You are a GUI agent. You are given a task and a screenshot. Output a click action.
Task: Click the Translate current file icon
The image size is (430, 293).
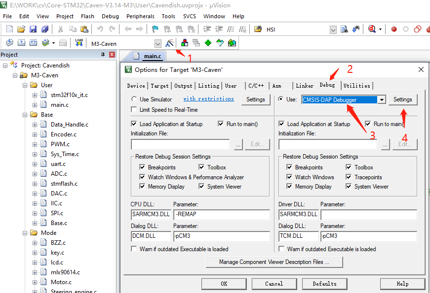point(9,43)
